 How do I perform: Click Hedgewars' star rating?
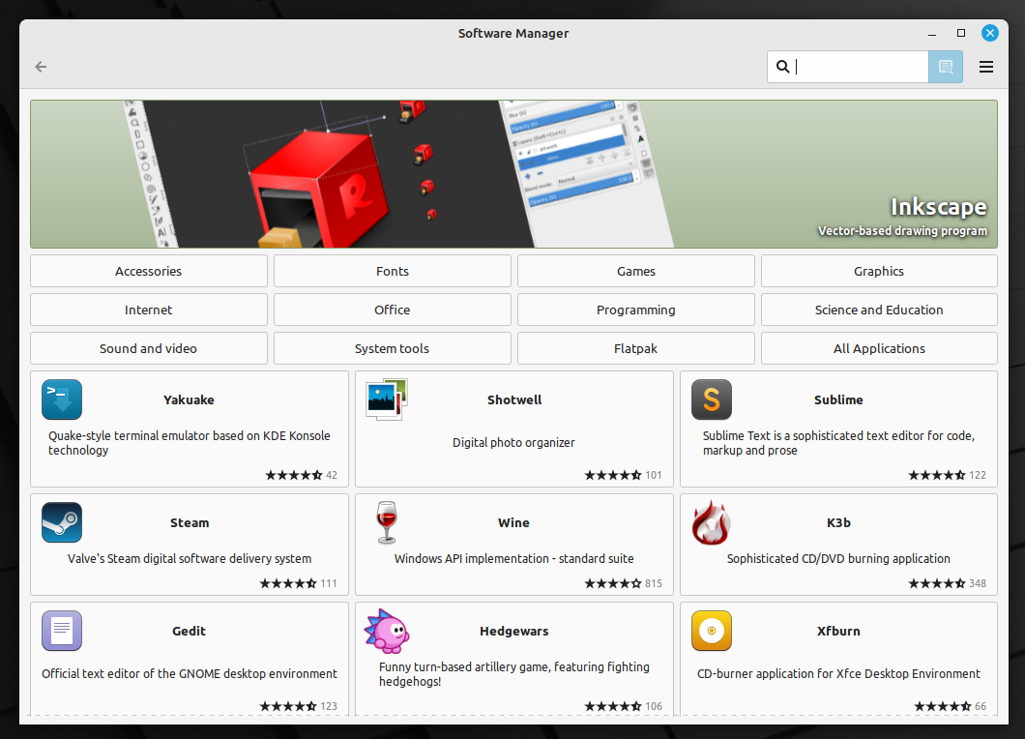point(612,706)
